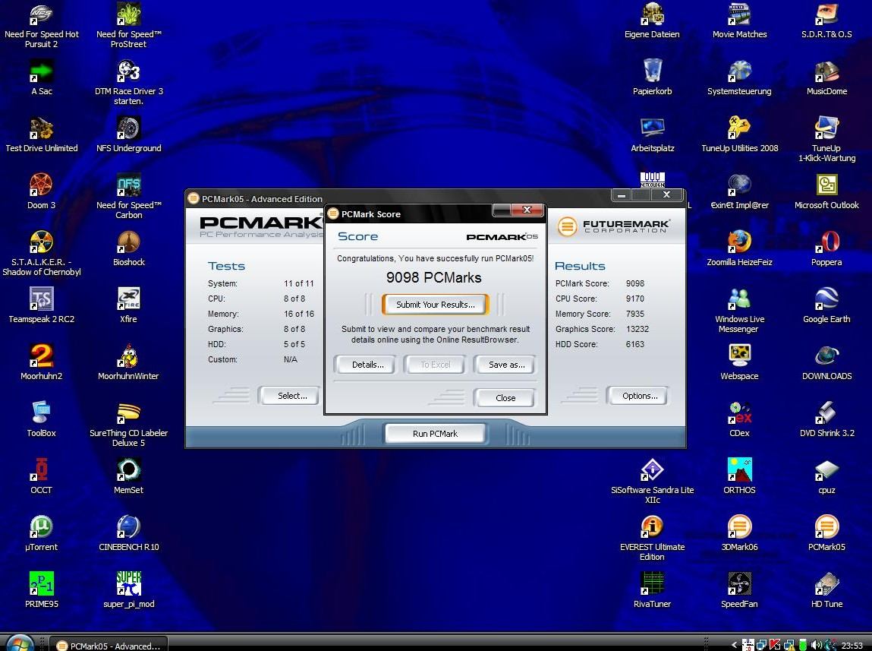Launch MusicDome desktop icon
The image size is (872, 651).
pos(827,71)
